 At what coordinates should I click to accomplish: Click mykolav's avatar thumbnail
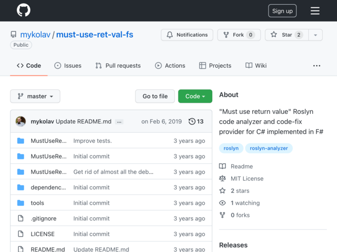[21, 121]
